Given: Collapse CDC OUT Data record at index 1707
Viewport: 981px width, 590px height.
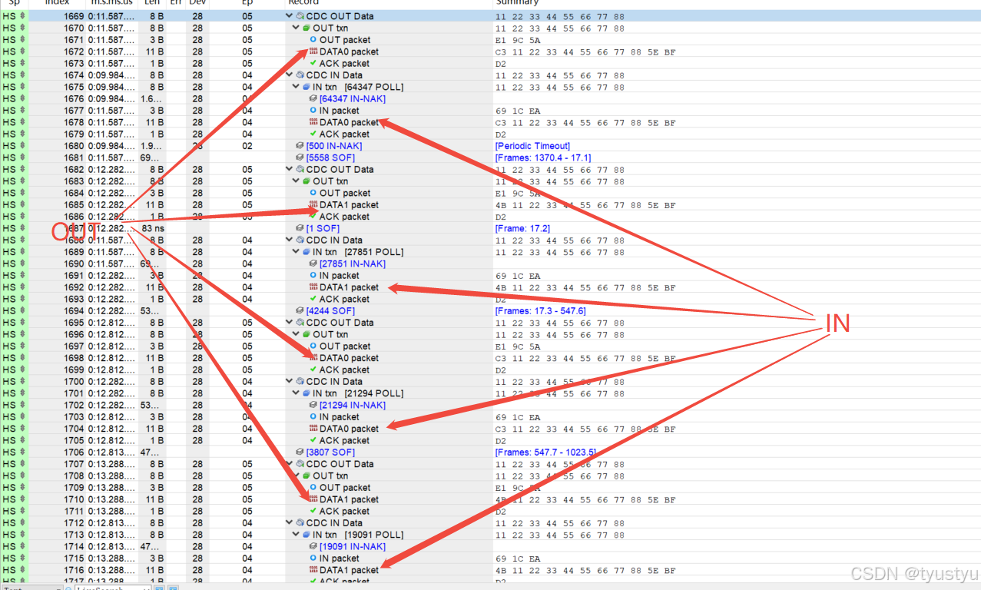Looking at the screenshot, I should click(290, 464).
